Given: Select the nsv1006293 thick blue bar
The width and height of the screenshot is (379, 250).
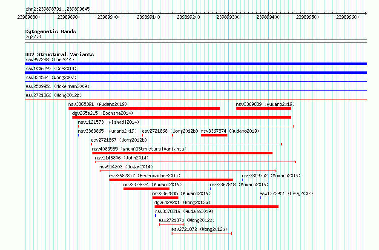Looking at the screenshot, I should [x=196, y=73].
